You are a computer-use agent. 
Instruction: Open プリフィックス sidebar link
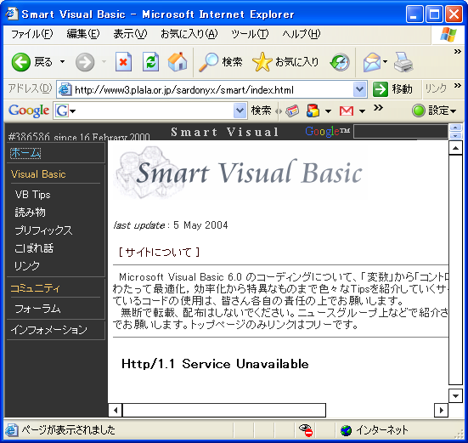43,230
